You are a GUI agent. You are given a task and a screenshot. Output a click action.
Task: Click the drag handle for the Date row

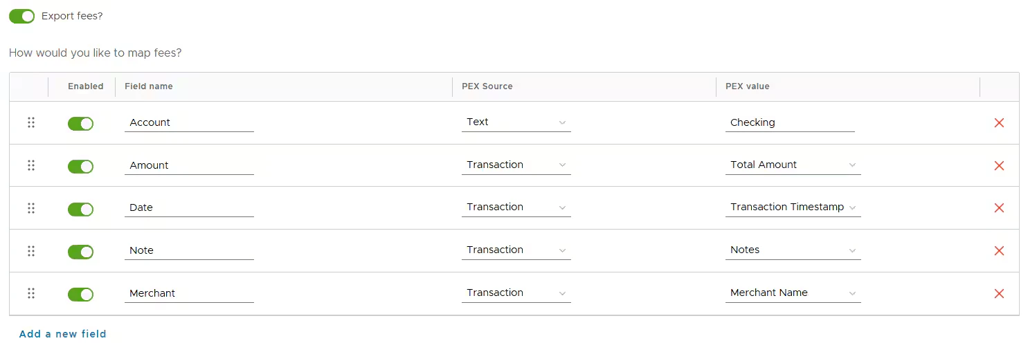[31, 208]
